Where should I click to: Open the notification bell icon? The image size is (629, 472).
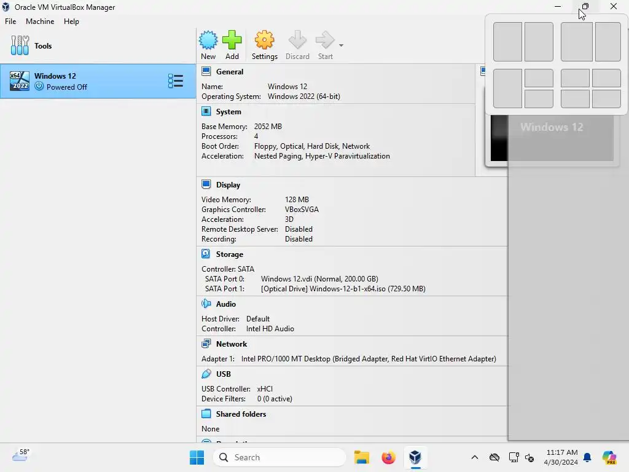[587, 457]
